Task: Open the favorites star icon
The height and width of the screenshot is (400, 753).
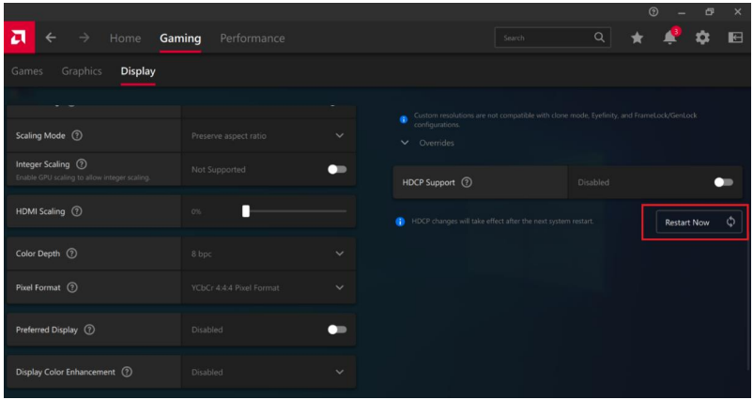Action: [638, 38]
